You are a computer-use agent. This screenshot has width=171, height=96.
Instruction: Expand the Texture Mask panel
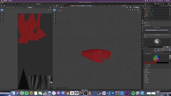point(147,73)
